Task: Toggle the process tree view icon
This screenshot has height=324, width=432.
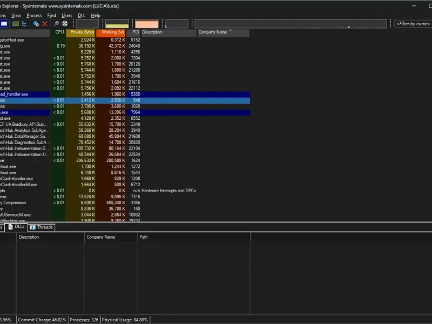Action: click(x=24, y=24)
